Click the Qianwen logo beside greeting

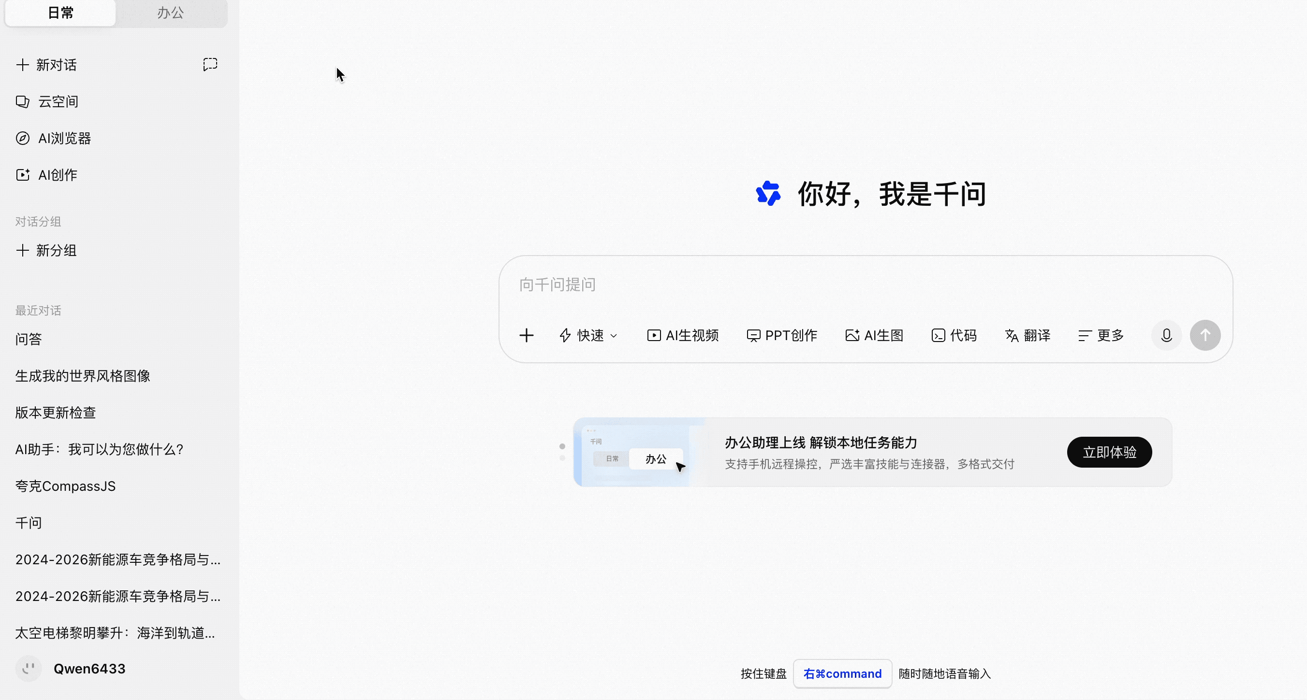point(768,194)
